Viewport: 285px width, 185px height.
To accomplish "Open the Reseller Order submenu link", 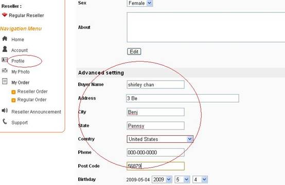I will coord(32,91).
